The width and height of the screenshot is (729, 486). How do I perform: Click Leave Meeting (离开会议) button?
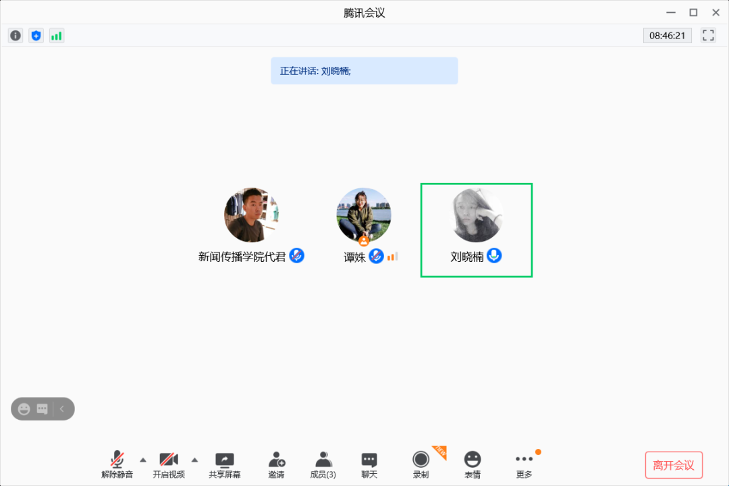tap(674, 465)
